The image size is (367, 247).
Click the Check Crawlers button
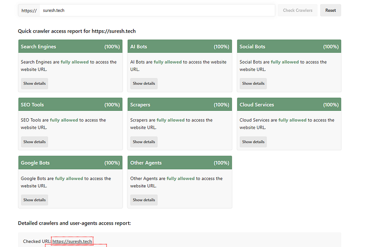tap(297, 10)
